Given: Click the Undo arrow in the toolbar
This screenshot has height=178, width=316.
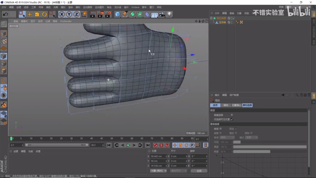Looking at the screenshot, I should pos(5,14).
